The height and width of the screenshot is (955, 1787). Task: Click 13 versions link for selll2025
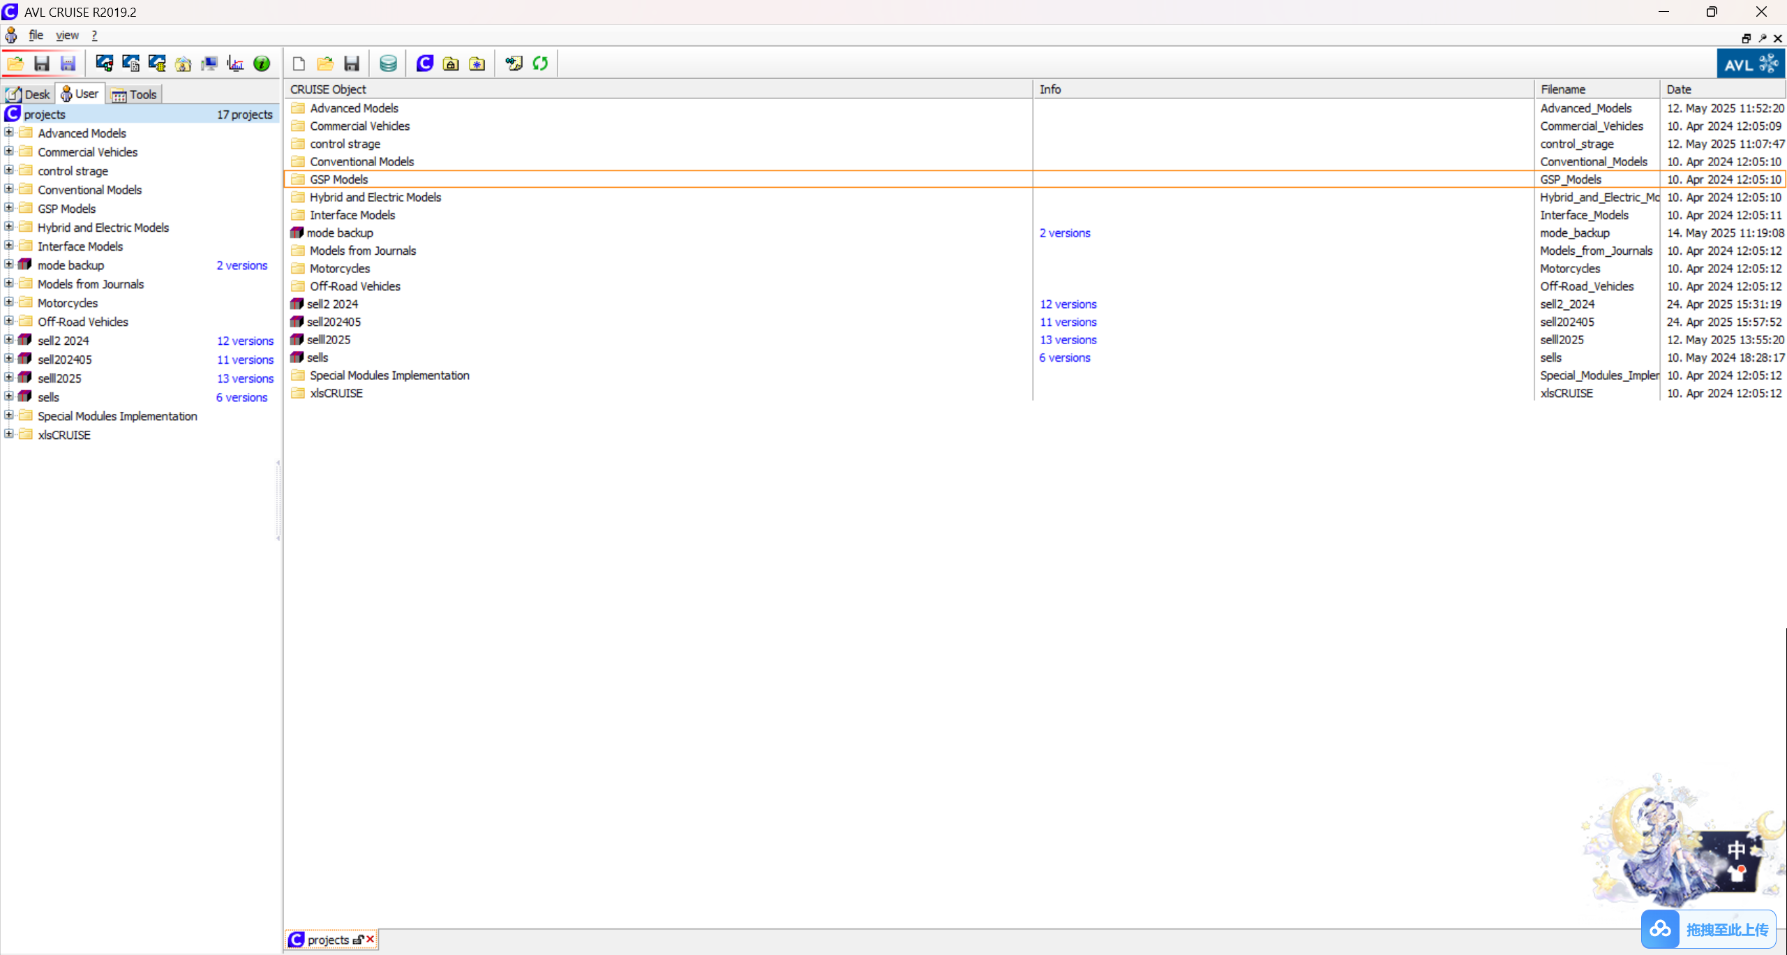pyautogui.click(x=1068, y=340)
